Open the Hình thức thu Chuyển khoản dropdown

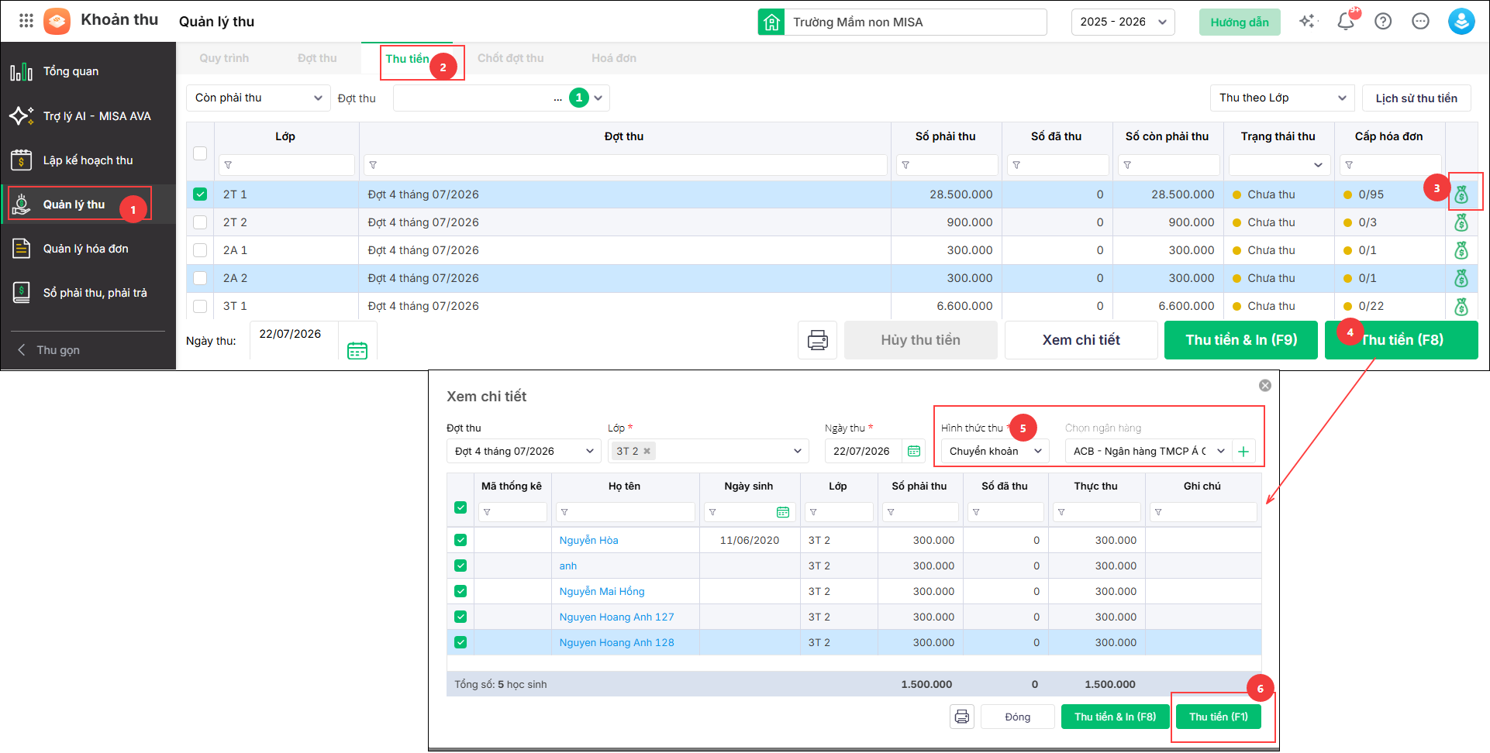(995, 451)
